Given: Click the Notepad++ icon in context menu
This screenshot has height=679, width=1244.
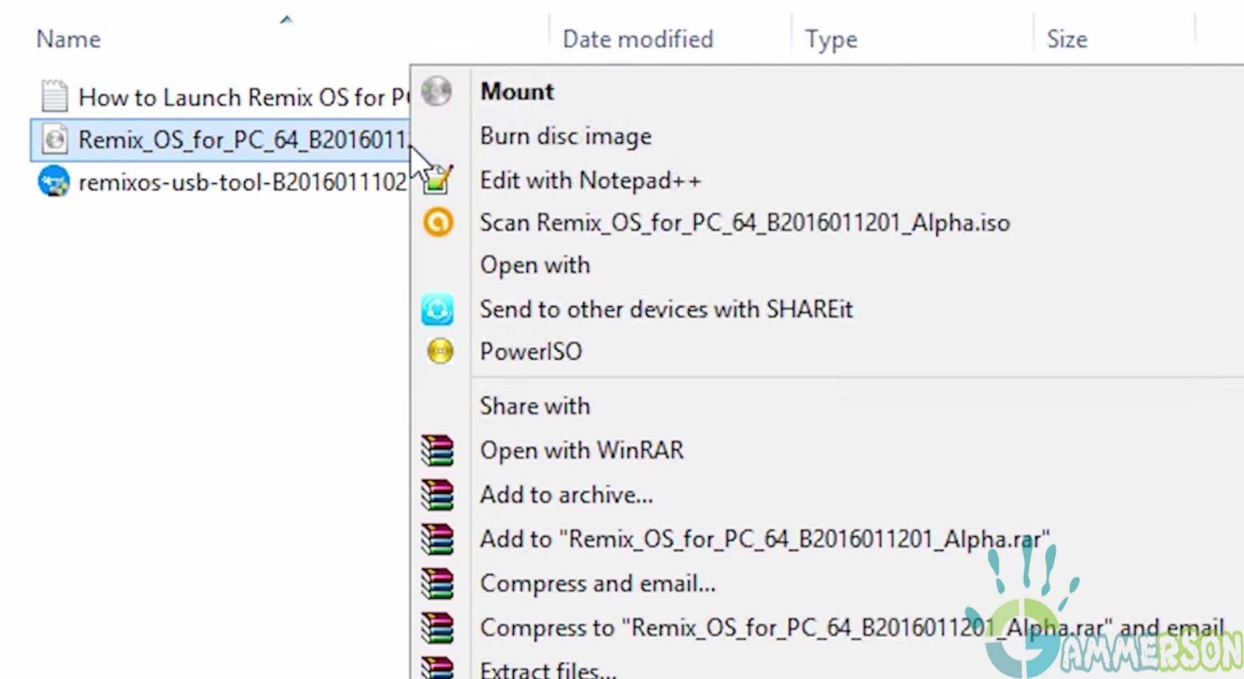Looking at the screenshot, I should point(438,180).
